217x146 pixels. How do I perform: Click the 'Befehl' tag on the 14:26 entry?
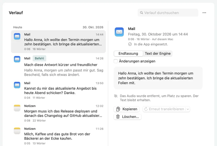pyautogui.click(x=39, y=58)
